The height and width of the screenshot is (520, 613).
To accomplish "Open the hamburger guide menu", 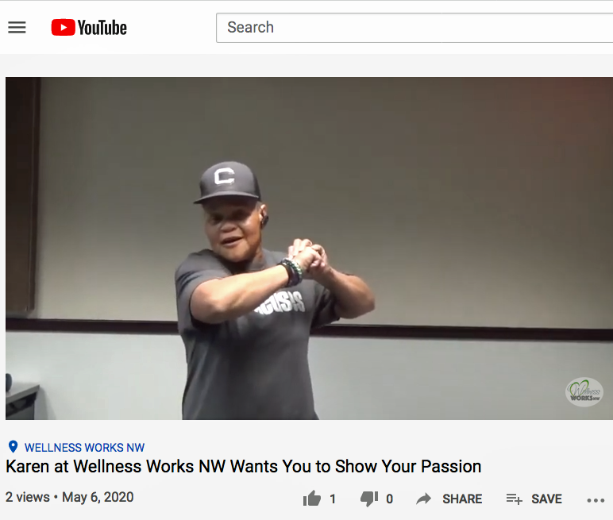I will pyautogui.click(x=17, y=27).
